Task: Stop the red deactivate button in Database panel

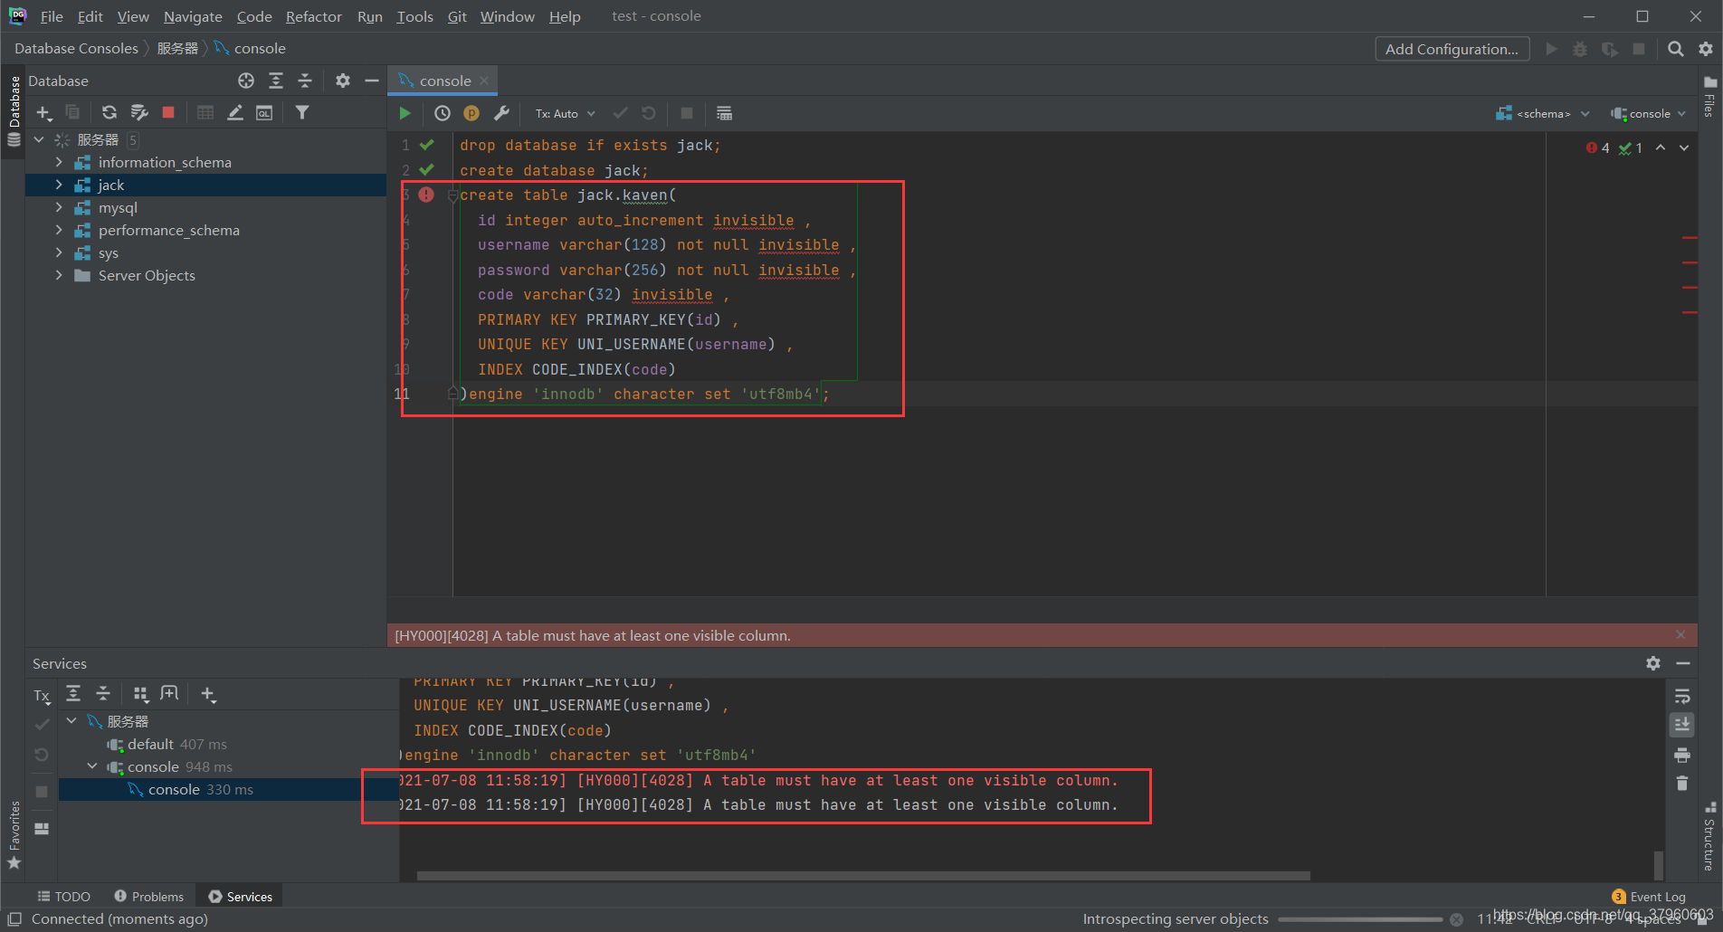Action: pos(168,112)
